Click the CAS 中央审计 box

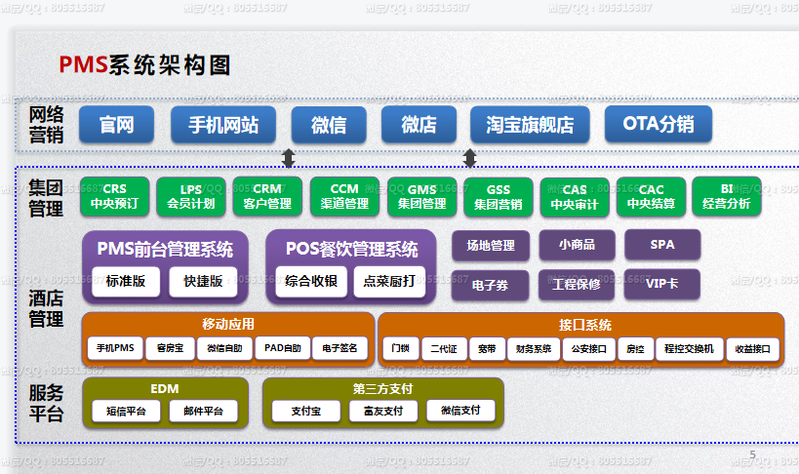pyautogui.click(x=575, y=197)
